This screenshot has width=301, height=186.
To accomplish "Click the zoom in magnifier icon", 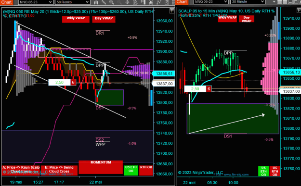I will pos(112,2).
